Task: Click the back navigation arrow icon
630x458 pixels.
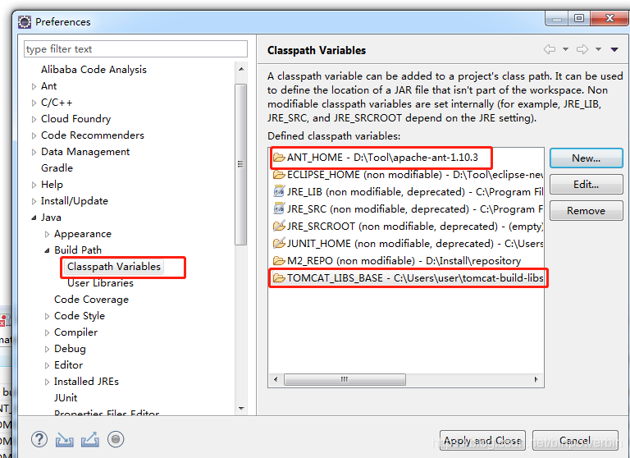Action: pyautogui.click(x=550, y=49)
